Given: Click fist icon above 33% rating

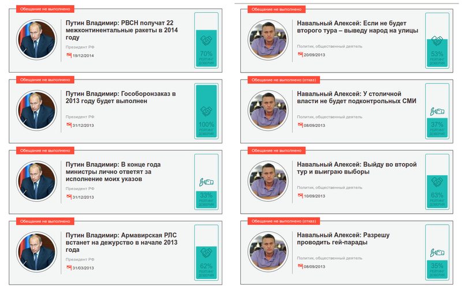Looking at the screenshot, I should [x=206, y=182].
